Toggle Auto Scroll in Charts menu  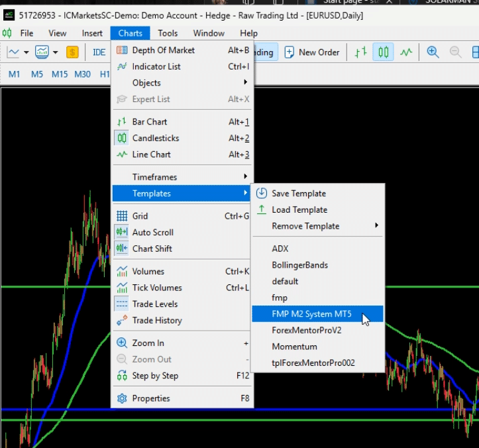click(x=152, y=233)
